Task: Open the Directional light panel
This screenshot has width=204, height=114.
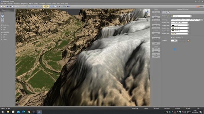Action: (x=156, y=20)
